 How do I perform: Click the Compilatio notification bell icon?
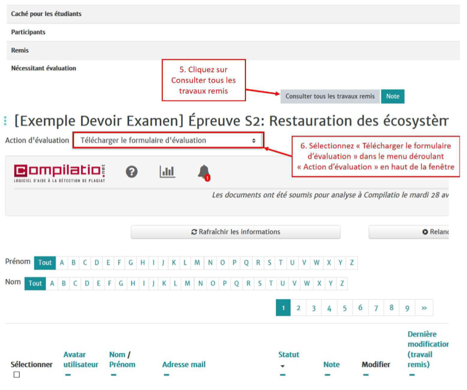pyautogui.click(x=204, y=172)
